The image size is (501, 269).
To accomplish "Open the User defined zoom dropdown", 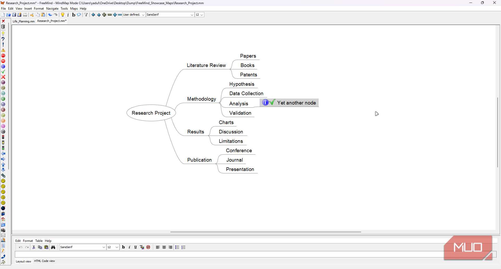I will (134, 15).
